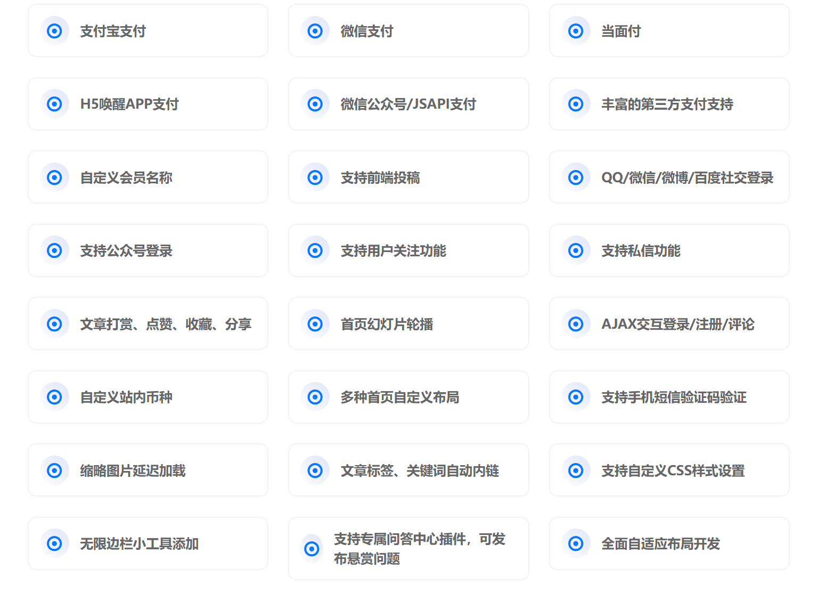Screen dimensions: 818x593
Task: Click the text "自定义站内币种"
Action: [126, 397]
